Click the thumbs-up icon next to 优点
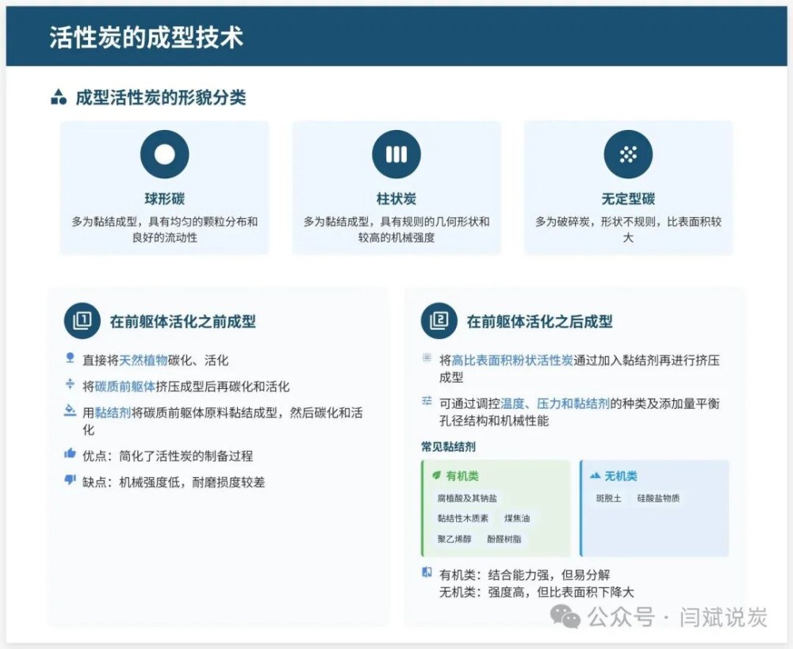This screenshot has width=793, height=649. pyautogui.click(x=70, y=455)
